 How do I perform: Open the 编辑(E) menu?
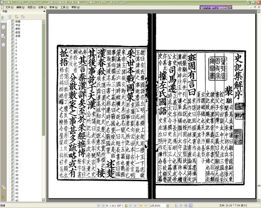[20, 7]
